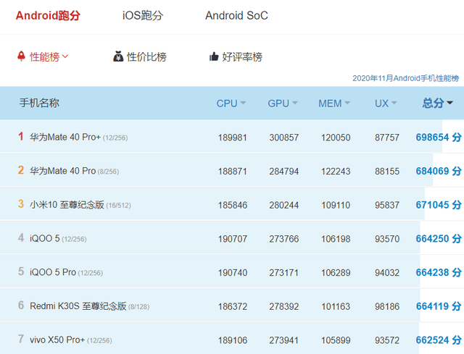464x354 pixels.
Task: Click the rocket icon beside 性能榜
Action: click(21, 56)
